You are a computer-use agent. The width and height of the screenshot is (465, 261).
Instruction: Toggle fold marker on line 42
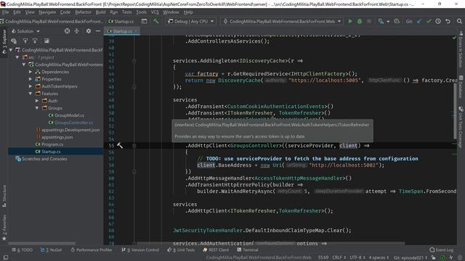pyautogui.click(x=134, y=61)
